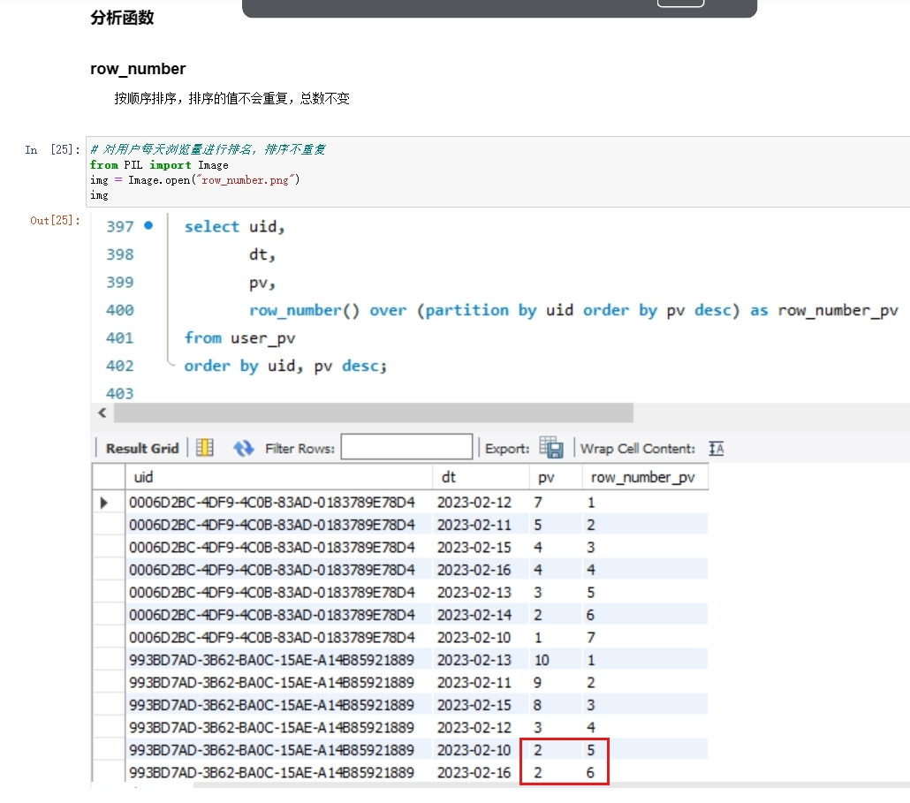Click the uid cell in the 993BD7AD row dated 2023-02-15
This screenshot has height=803, width=910.
tap(279, 705)
